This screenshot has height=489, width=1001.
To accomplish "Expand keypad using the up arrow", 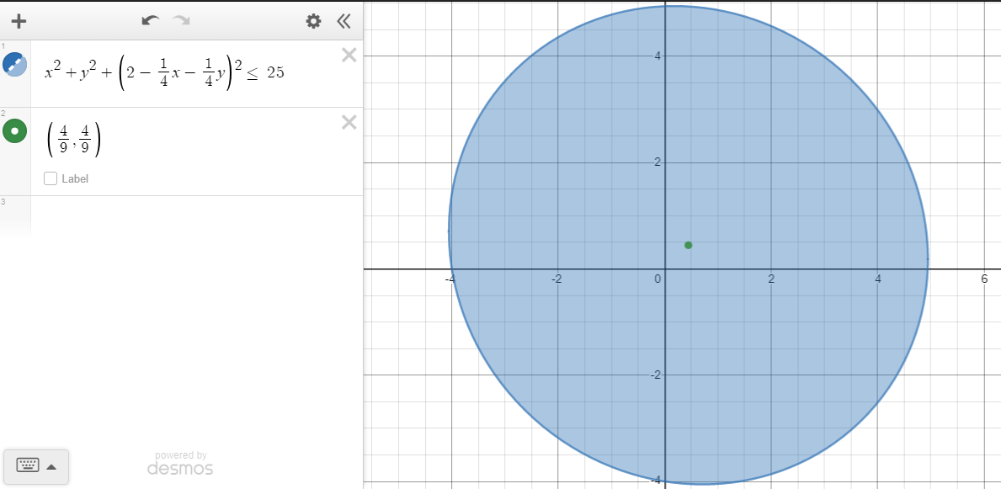I will (52, 466).
